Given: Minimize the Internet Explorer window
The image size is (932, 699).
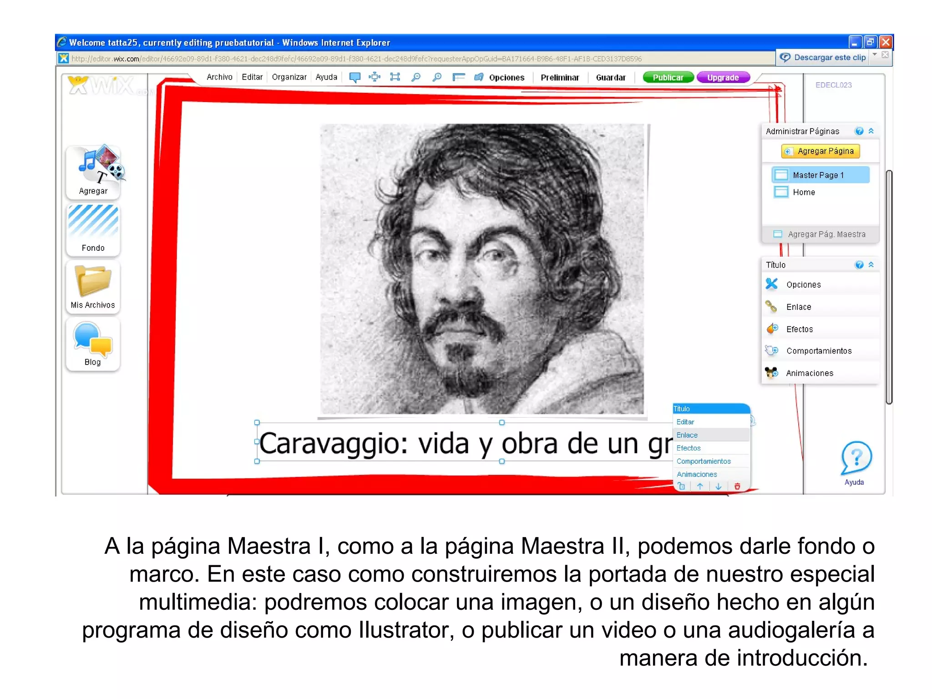Looking at the screenshot, I should click(x=856, y=42).
